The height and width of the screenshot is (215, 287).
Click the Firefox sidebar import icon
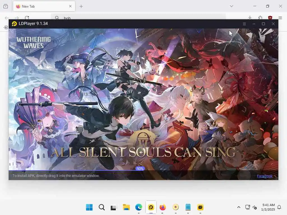click(6, 27)
